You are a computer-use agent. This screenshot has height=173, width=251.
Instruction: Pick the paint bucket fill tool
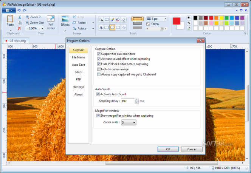pos(118,20)
